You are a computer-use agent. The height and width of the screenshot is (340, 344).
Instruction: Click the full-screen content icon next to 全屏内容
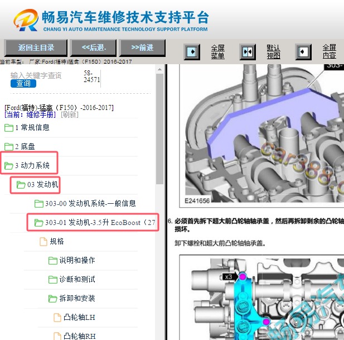[303, 52]
